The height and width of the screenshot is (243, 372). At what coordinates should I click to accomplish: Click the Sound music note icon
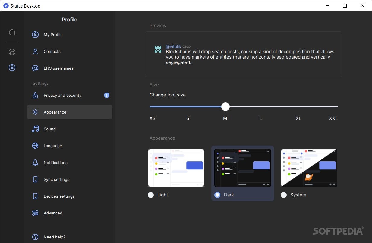(x=35, y=129)
